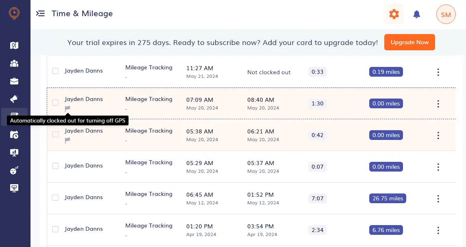466x247 pixels.
Task: Open the map locations icon in sidebar
Action: [x=15, y=45]
